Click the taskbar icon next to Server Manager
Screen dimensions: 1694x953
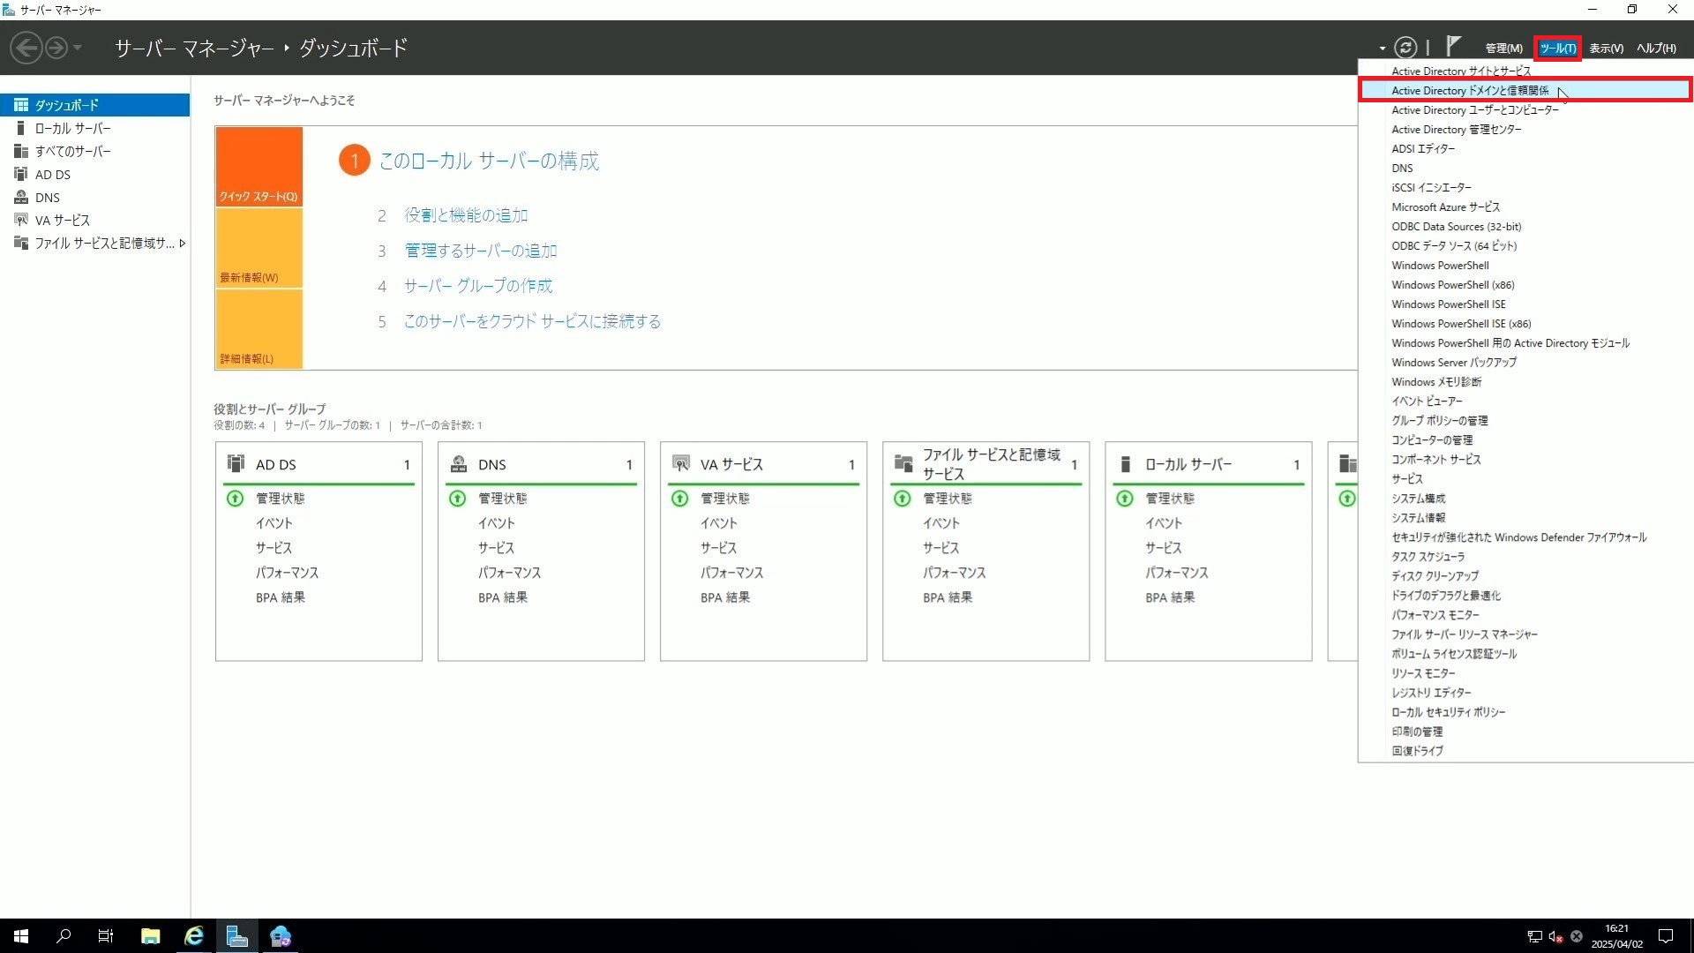[280, 936]
